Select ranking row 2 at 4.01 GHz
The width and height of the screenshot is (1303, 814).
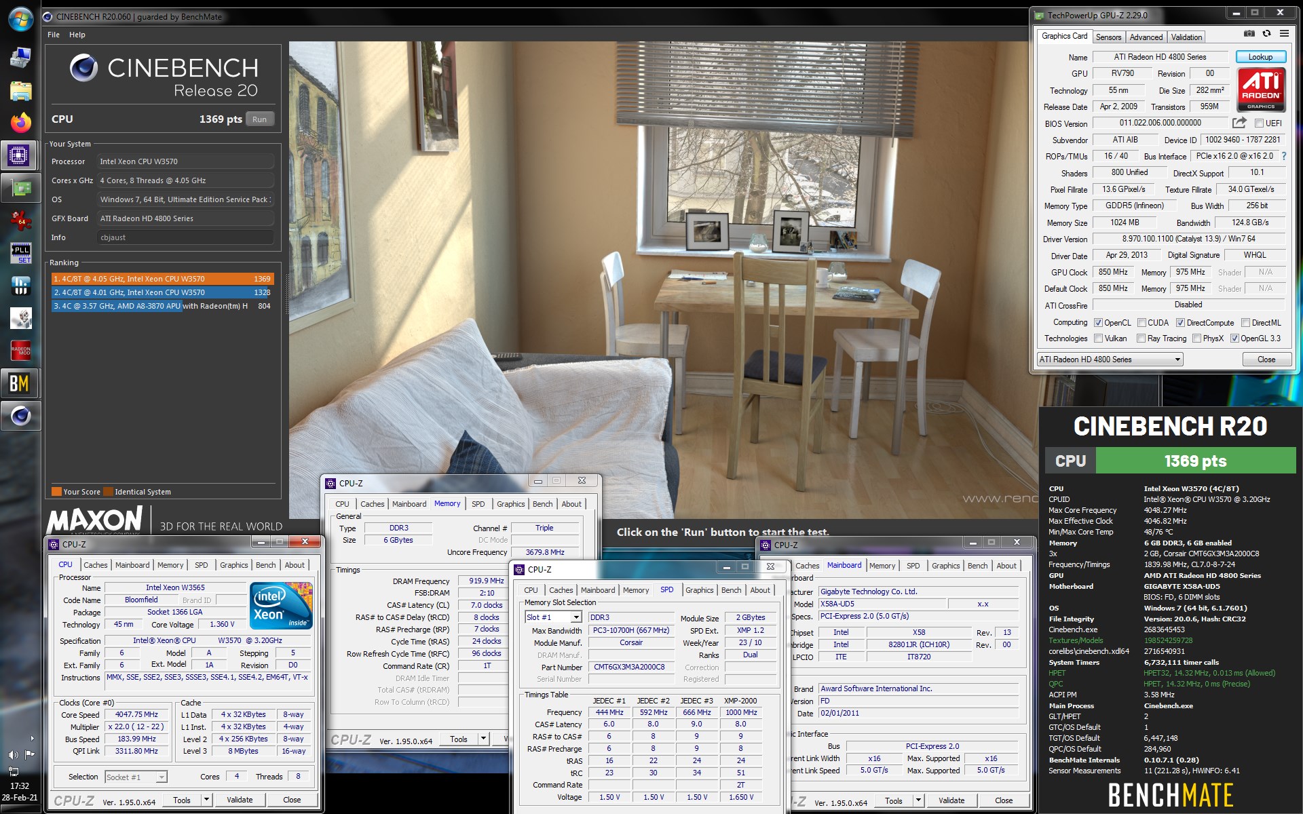[162, 292]
